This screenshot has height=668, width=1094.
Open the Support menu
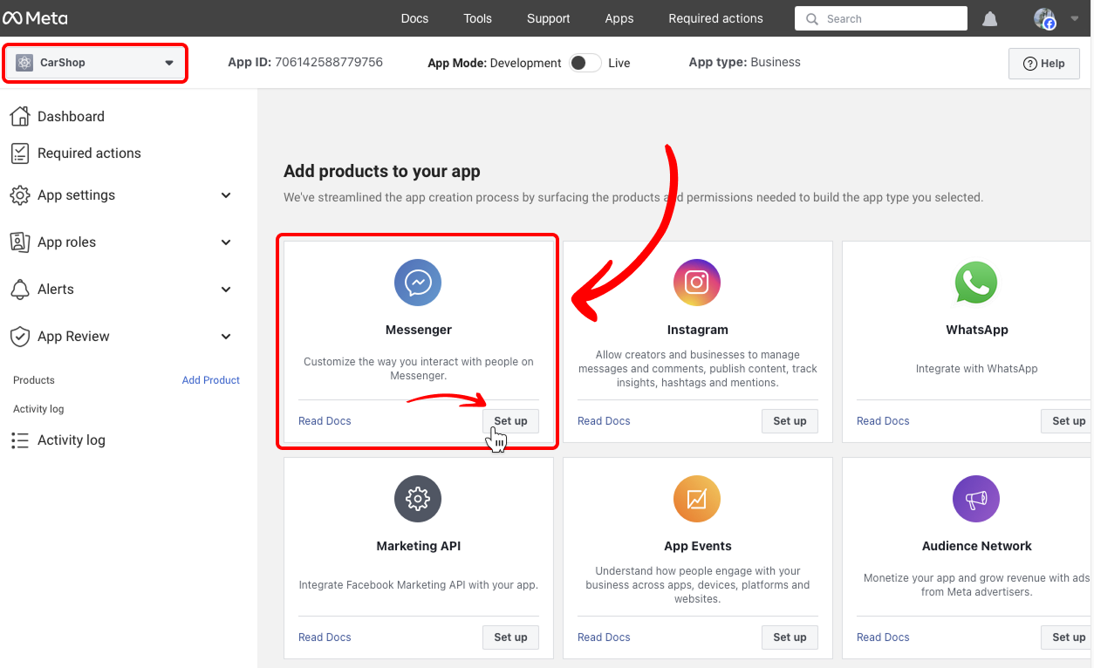click(x=549, y=18)
